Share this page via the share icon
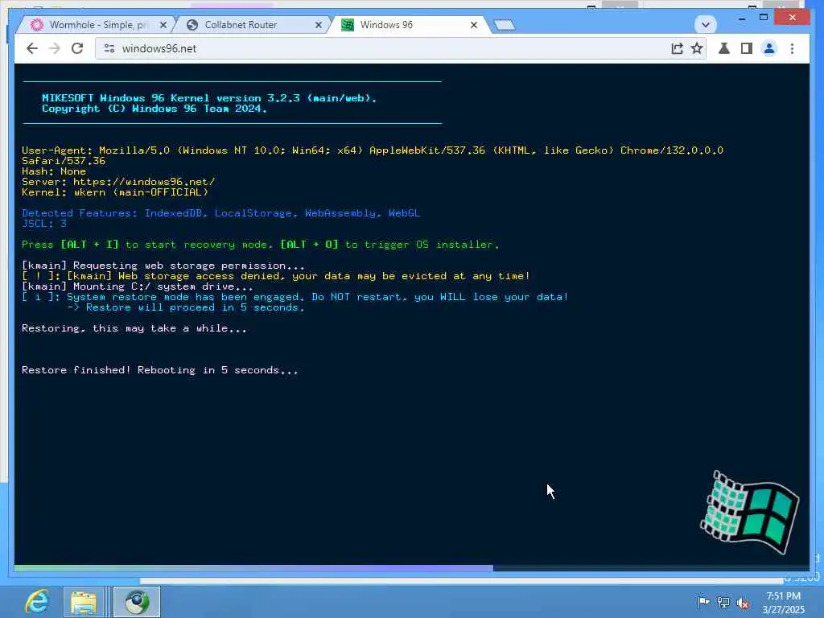The image size is (824, 618). (678, 48)
